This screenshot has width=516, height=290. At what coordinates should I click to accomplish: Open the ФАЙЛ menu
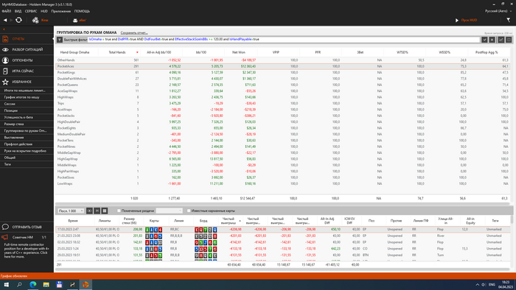[6, 11]
